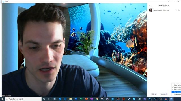Open the orange Office icon on the taskbar
Image resolution: width=181 pixels, height=101 pixels.
coord(123,99)
